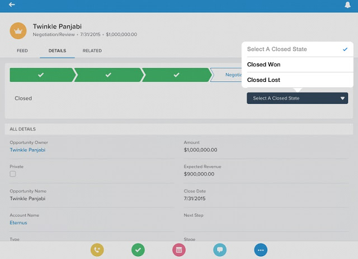The width and height of the screenshot is (358, 259).
Task: Click the gold crown opportunity icon
Action: pyautogui.click(x=18, y=30)
